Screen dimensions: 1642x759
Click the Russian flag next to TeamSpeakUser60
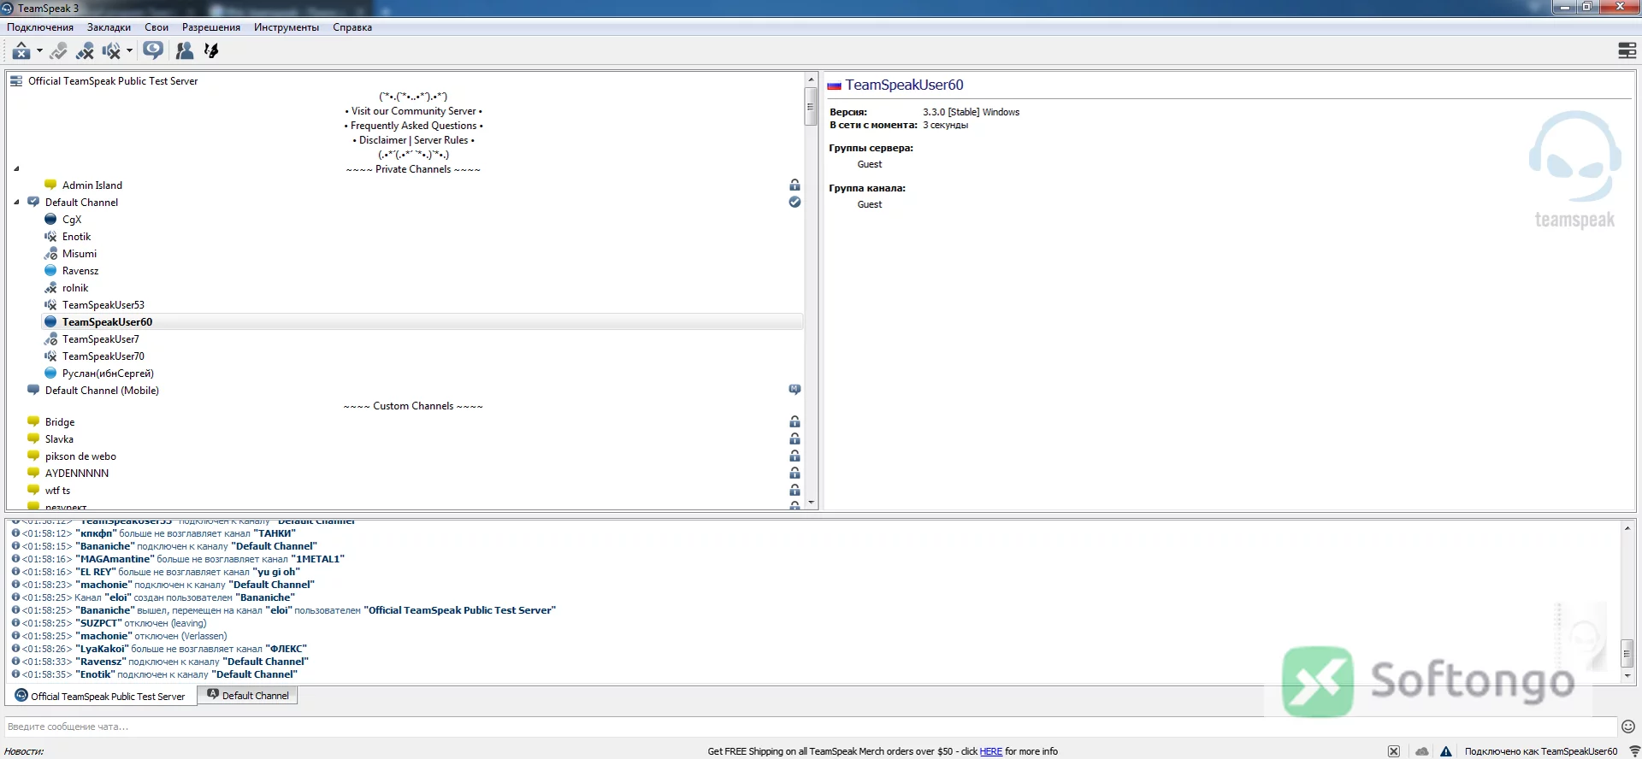click(x=834, y=85)
